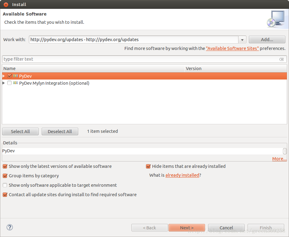The width and height of the screenshot is (289, 237).
Task: Sort by the Version column header
Action: [x=236, y=69]
